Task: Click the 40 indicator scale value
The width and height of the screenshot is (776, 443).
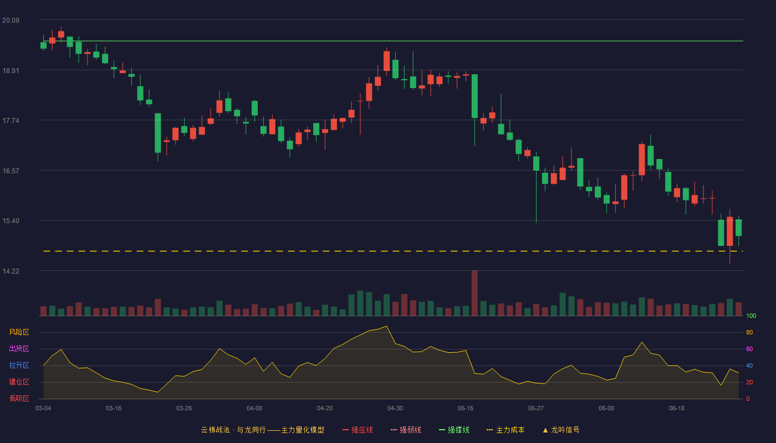Action: pyautogui.click(x=749, y=365)
